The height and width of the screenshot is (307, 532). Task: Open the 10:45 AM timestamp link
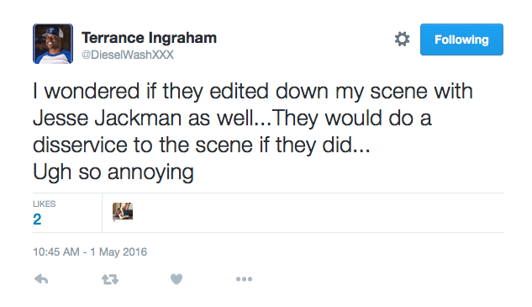pos(56,252)
